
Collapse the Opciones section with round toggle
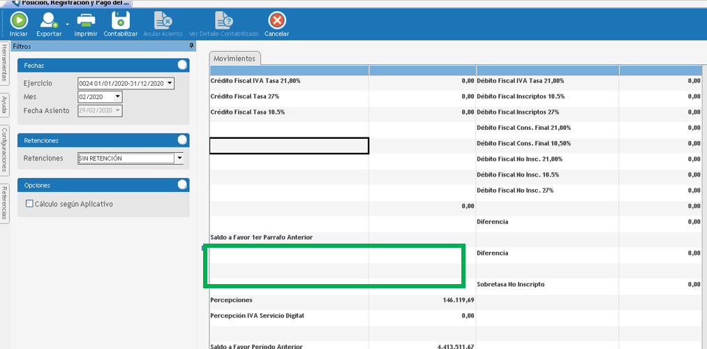click(182, 185)
